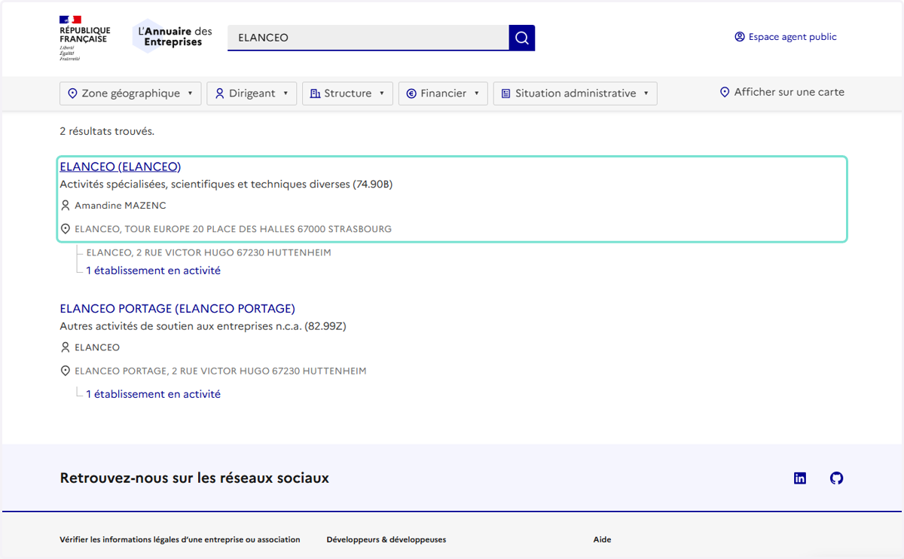904x559 pixels.
Task: Click the person icon under ELANCEO PORTAGE result
Action: [66, 347]
